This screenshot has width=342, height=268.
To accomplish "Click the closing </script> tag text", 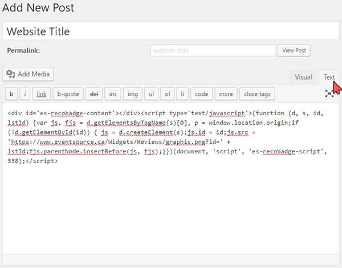I will [42, 161].
